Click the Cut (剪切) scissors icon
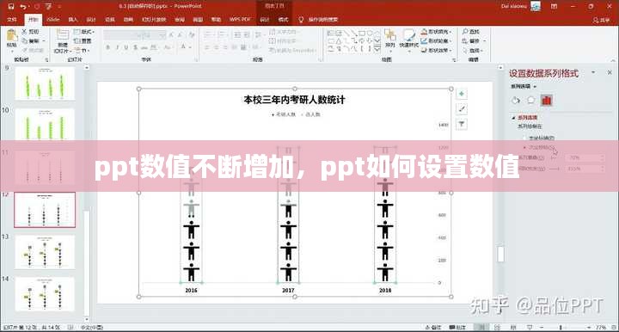The width and height of the screenshot is (619, 332). [x=24, y=31]
